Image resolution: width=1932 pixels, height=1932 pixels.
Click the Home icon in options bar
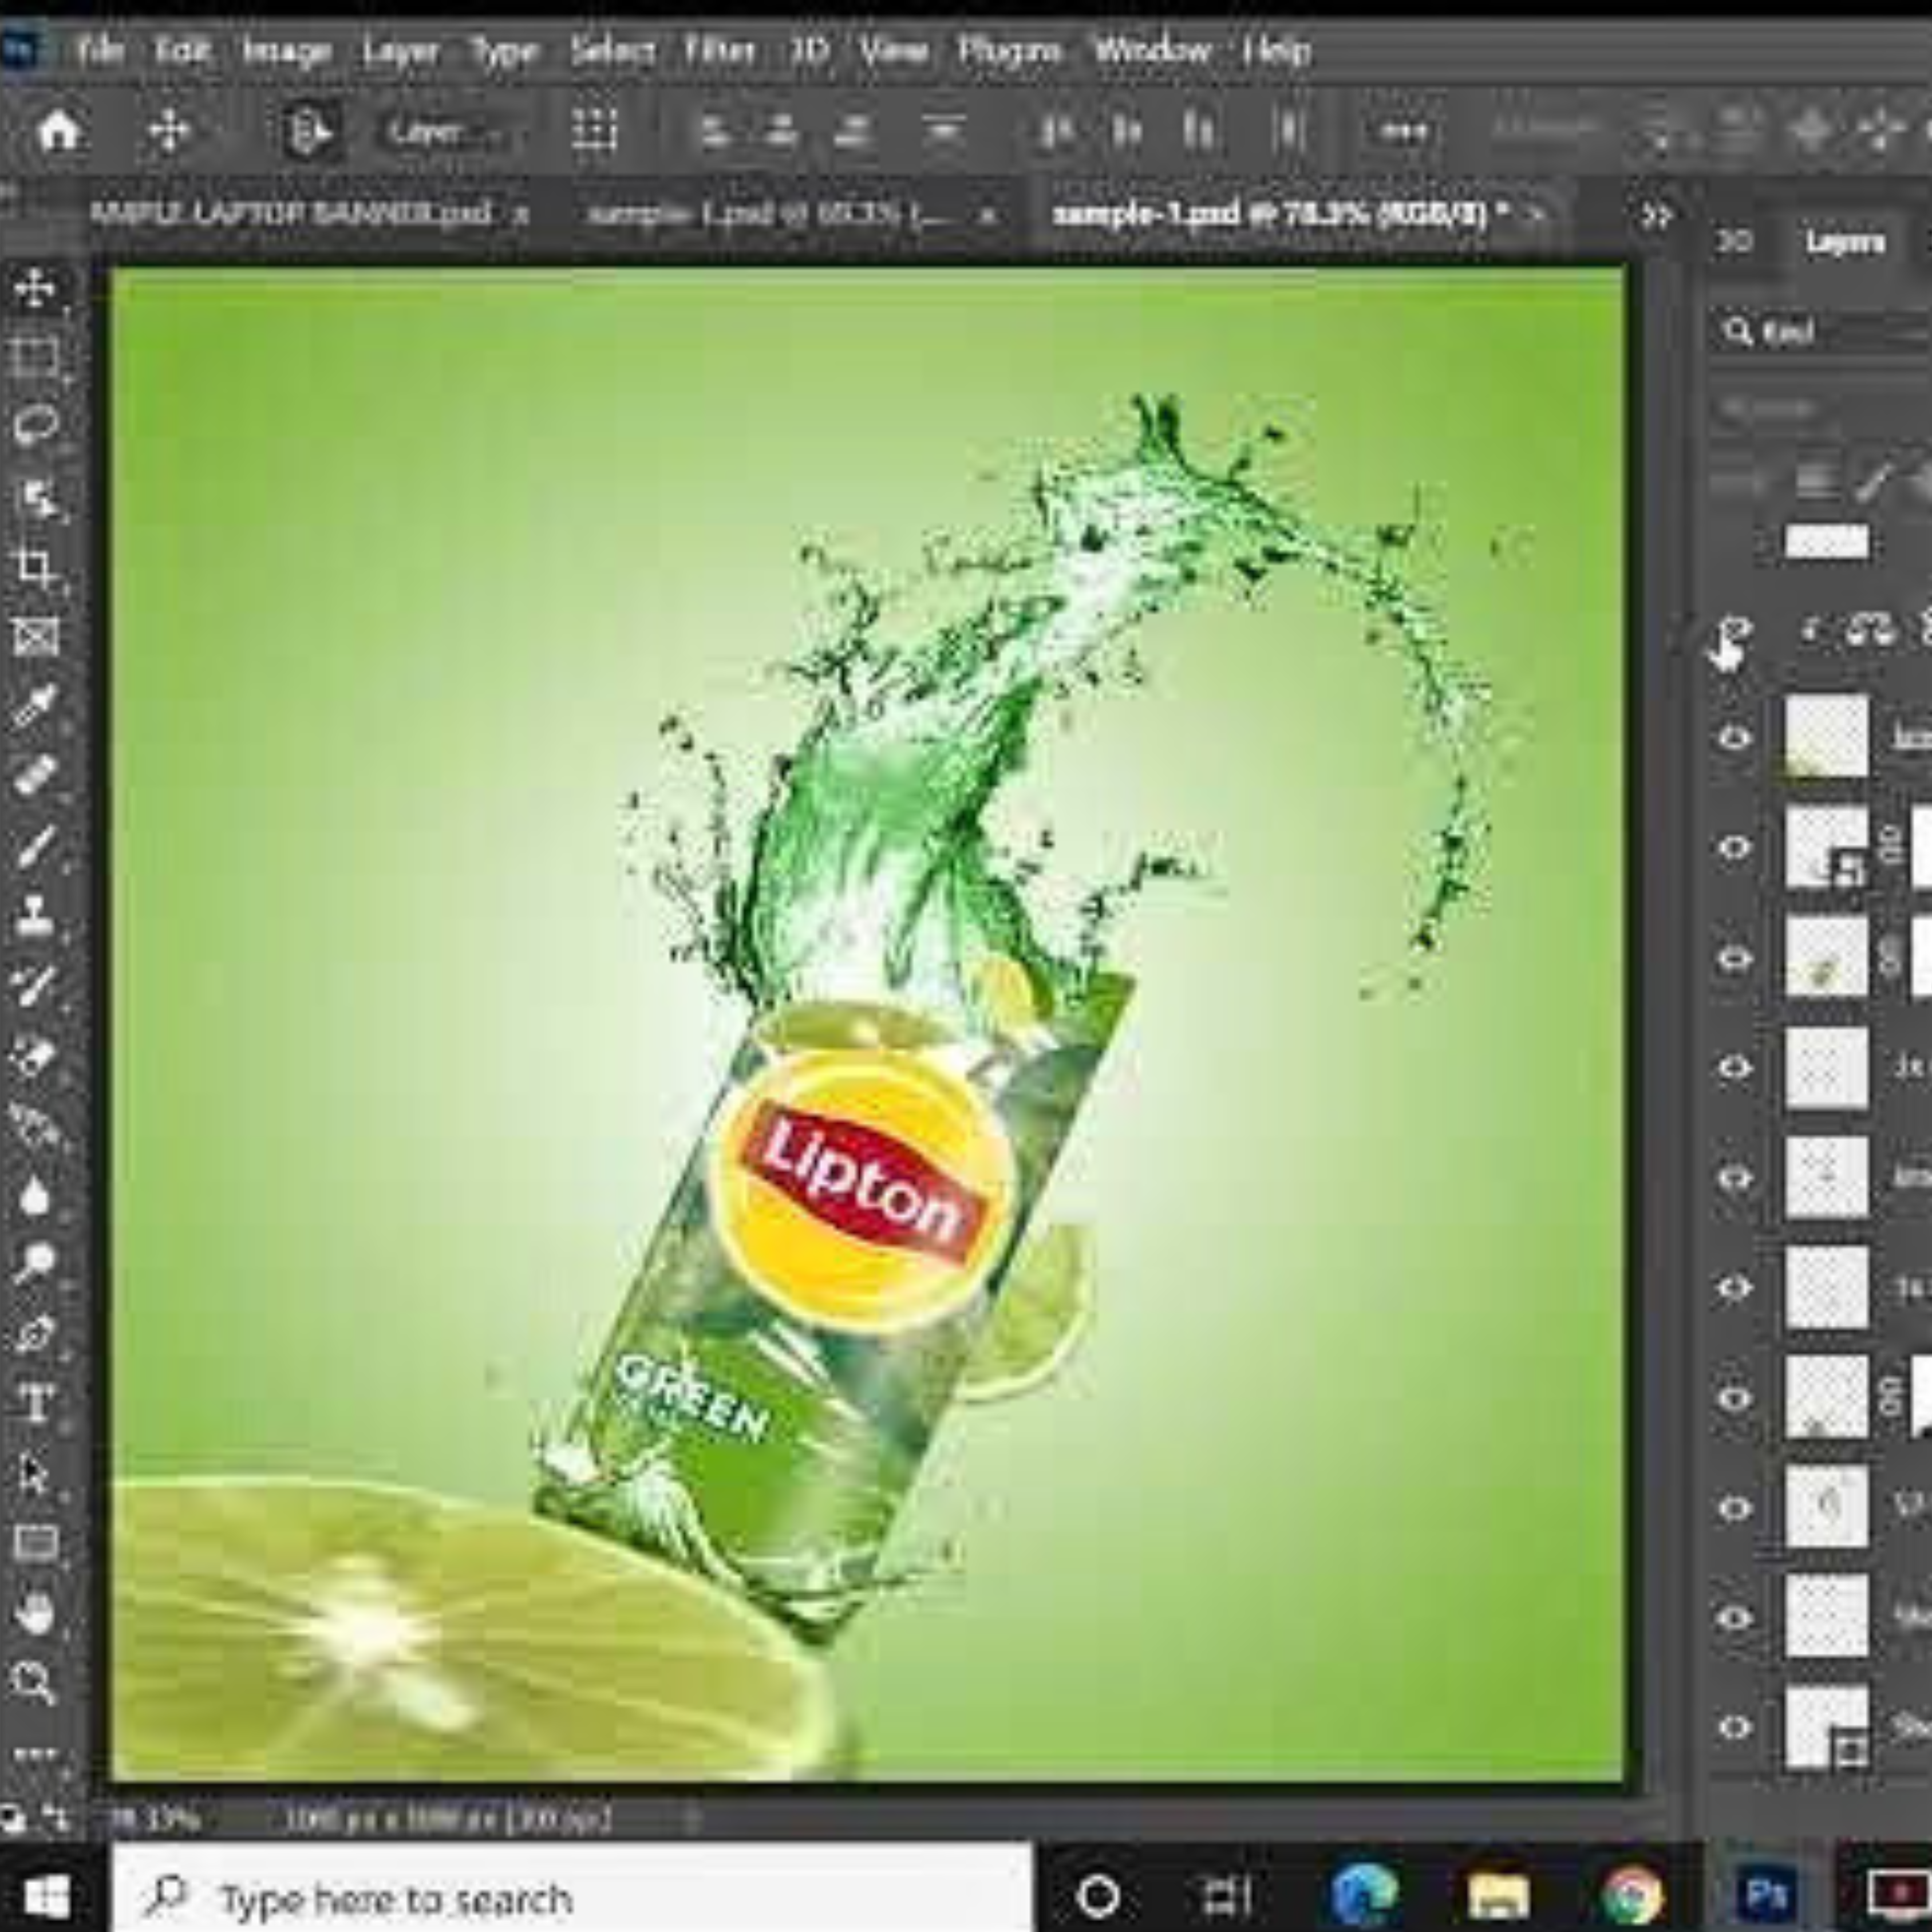(x=59, y=130)
